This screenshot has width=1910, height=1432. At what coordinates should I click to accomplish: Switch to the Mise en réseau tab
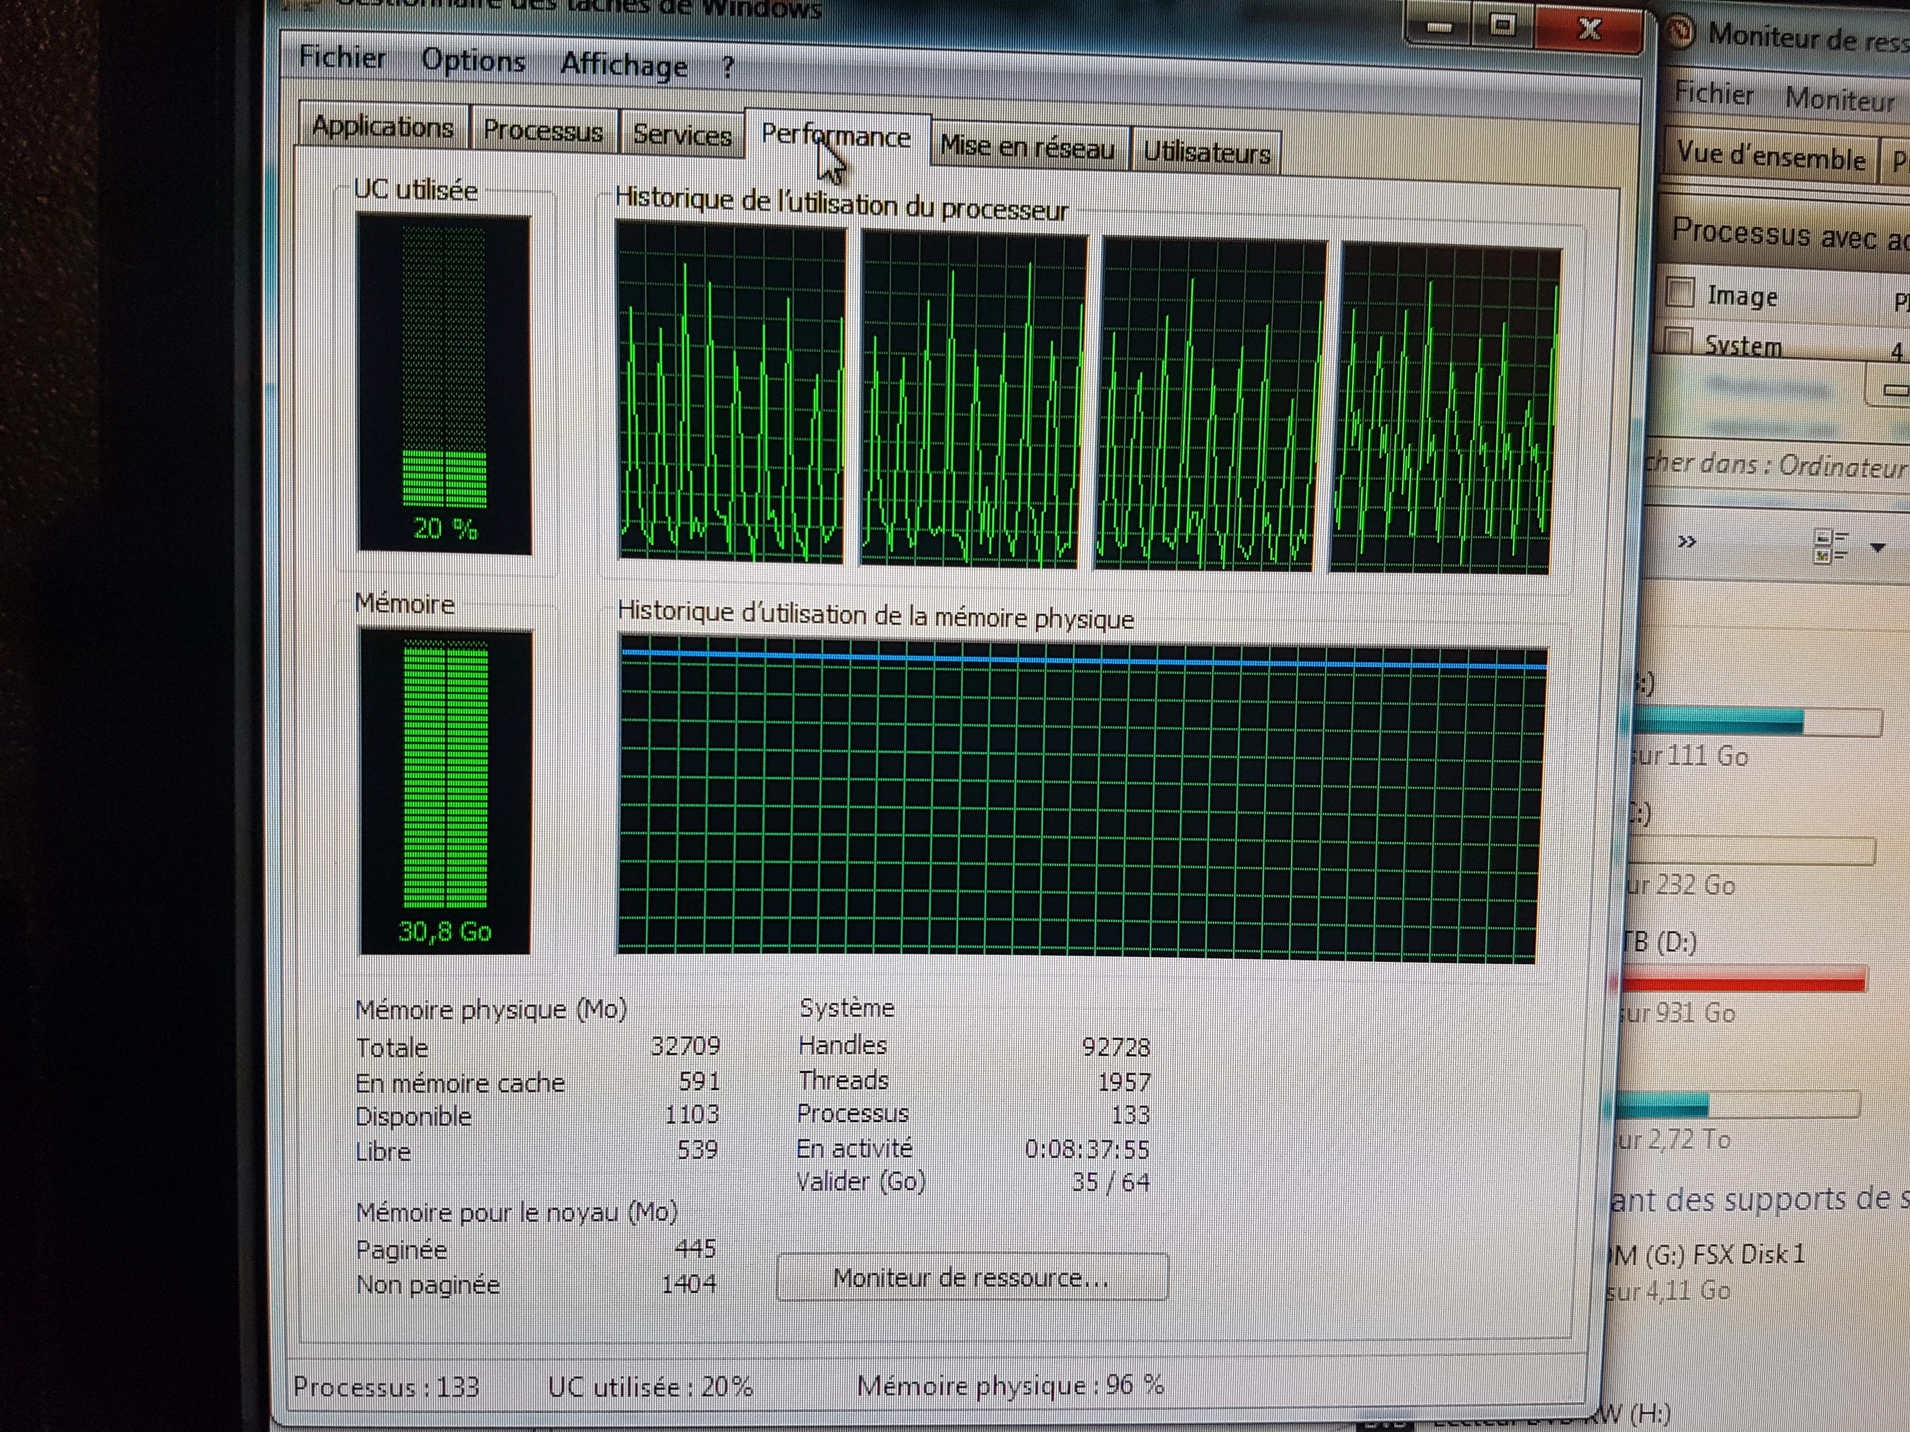click(1027, 148)
